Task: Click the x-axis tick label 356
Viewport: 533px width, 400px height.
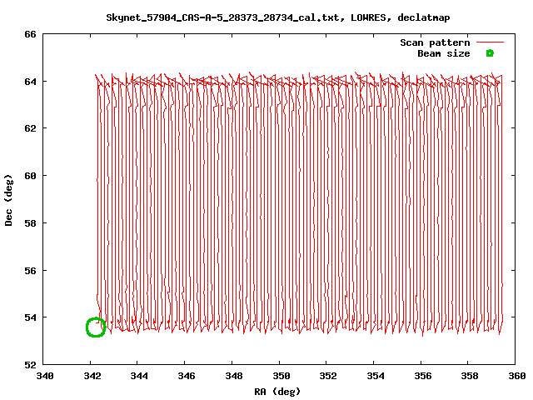Action: pos(422,376)
